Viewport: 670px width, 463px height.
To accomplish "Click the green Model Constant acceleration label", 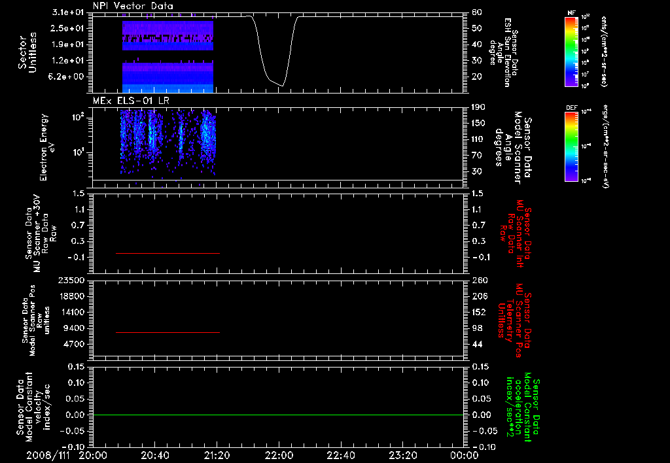I will 523,407.
